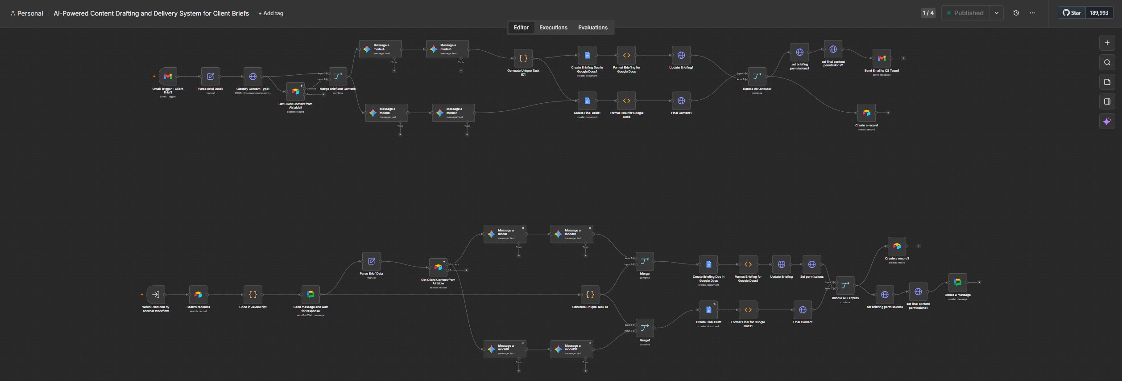Open the set briefing permissions2 node
Image resolution: width=1122 pixels, height=381 pixels.
click(x=800, y=52)
